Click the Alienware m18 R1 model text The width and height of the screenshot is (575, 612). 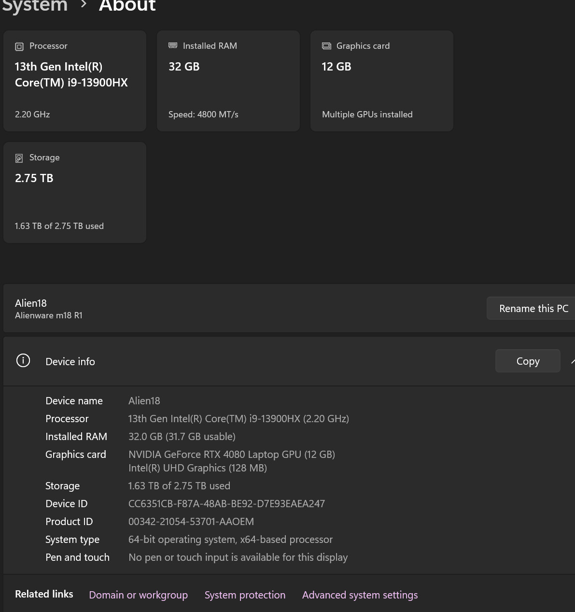tap(49, 315)
